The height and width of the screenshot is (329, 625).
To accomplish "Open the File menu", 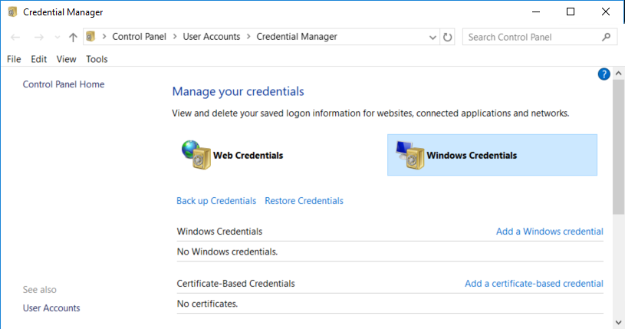I will point(14,59).
